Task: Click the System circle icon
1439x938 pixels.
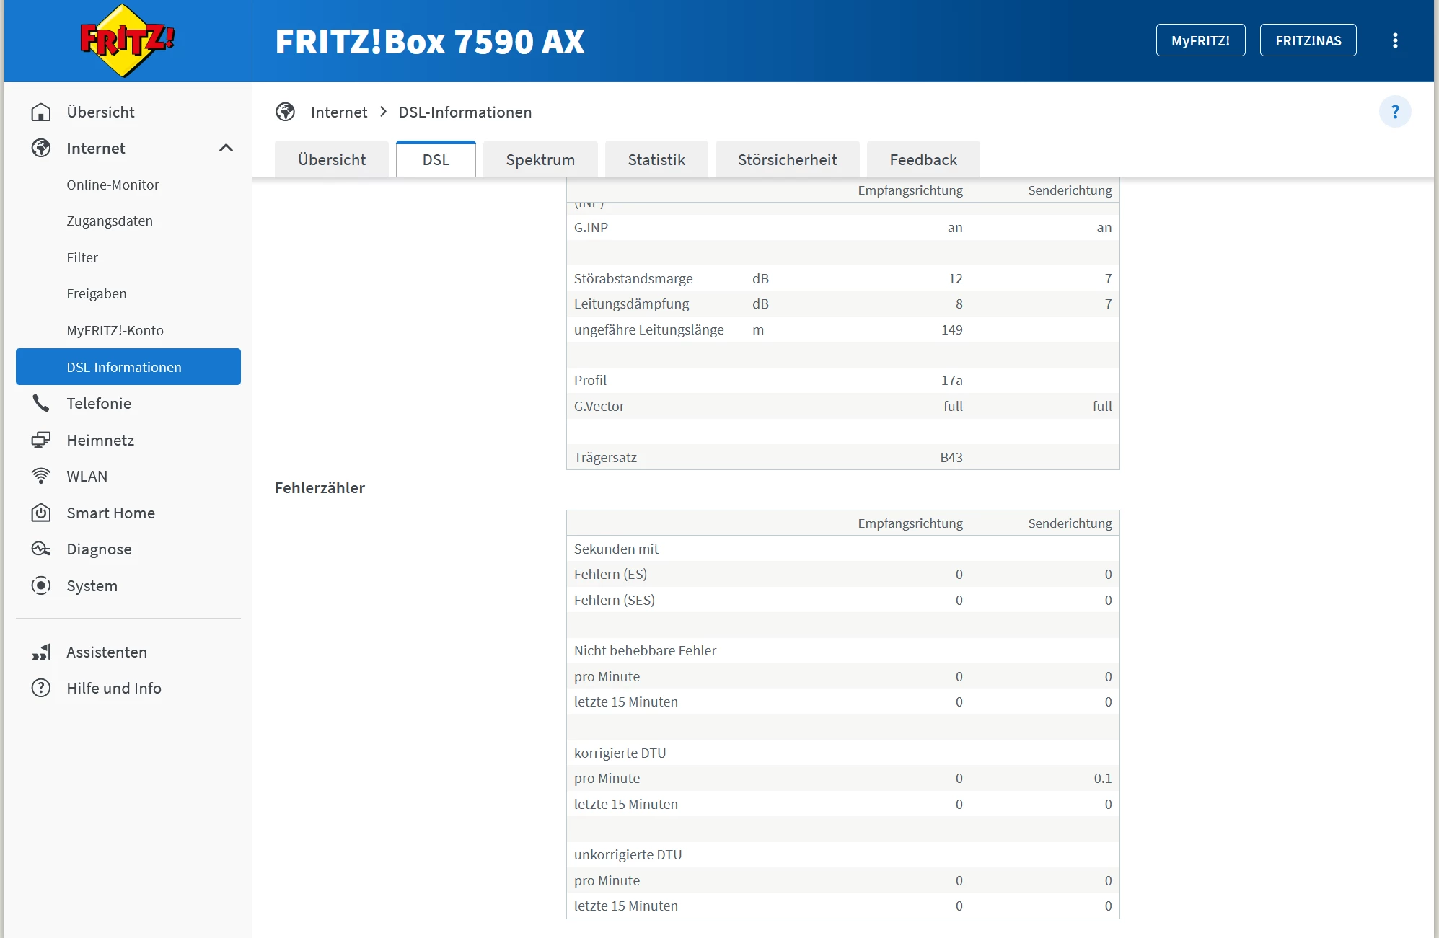Action: (x=41, y=585)
